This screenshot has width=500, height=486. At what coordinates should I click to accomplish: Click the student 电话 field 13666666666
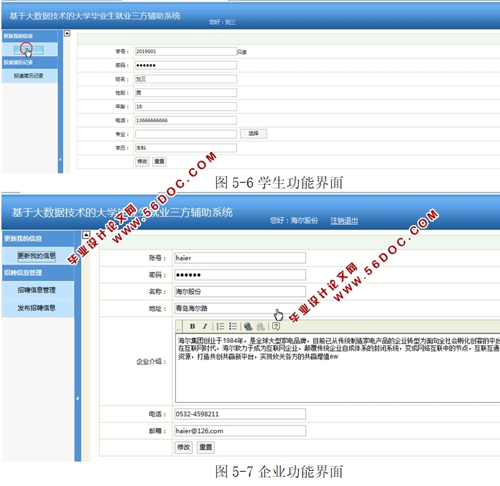click(x=186, y=120)
